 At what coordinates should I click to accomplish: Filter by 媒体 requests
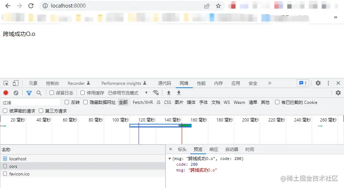tap(191, 102)
